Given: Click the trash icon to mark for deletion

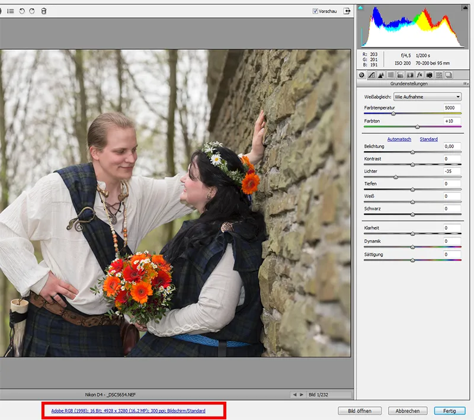Looking at the screenshot, I should pos(43,11).
